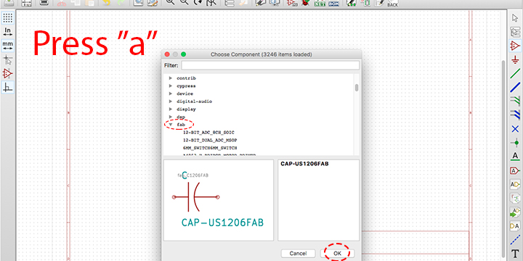The height and width of the screenshot is (261, 523).
Task: Click the Zoom Out magnifier icon
Action: [184, 3]
